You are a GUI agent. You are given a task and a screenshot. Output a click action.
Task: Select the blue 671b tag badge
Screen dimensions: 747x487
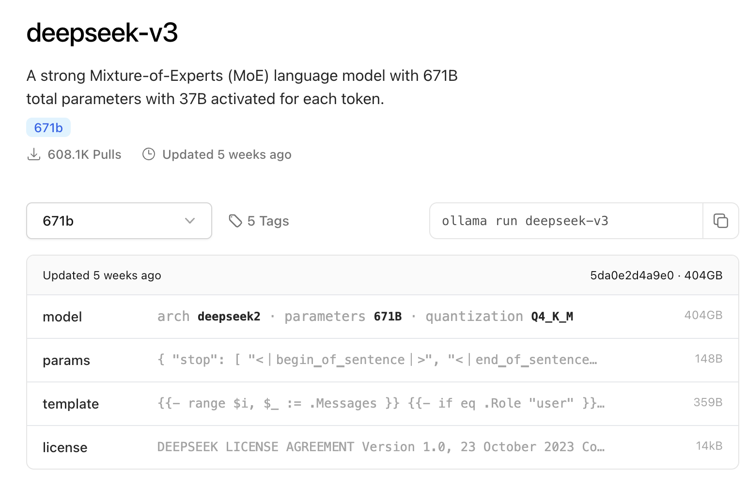48,128
